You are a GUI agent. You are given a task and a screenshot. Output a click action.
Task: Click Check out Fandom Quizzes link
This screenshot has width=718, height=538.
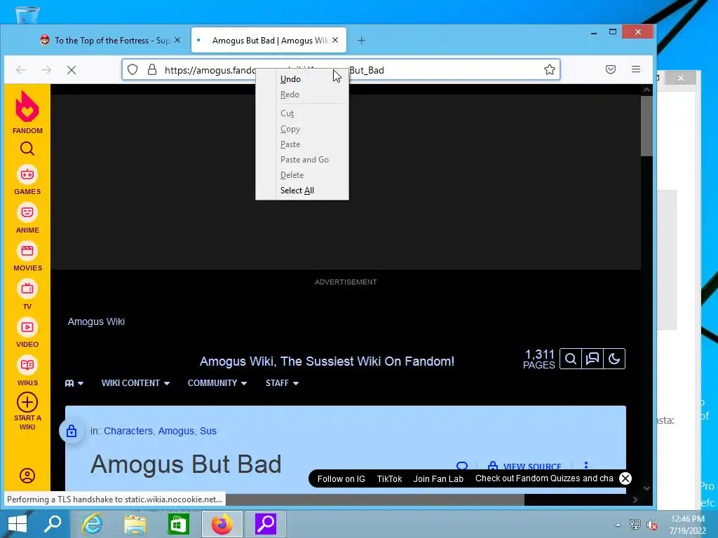(544, 478)
